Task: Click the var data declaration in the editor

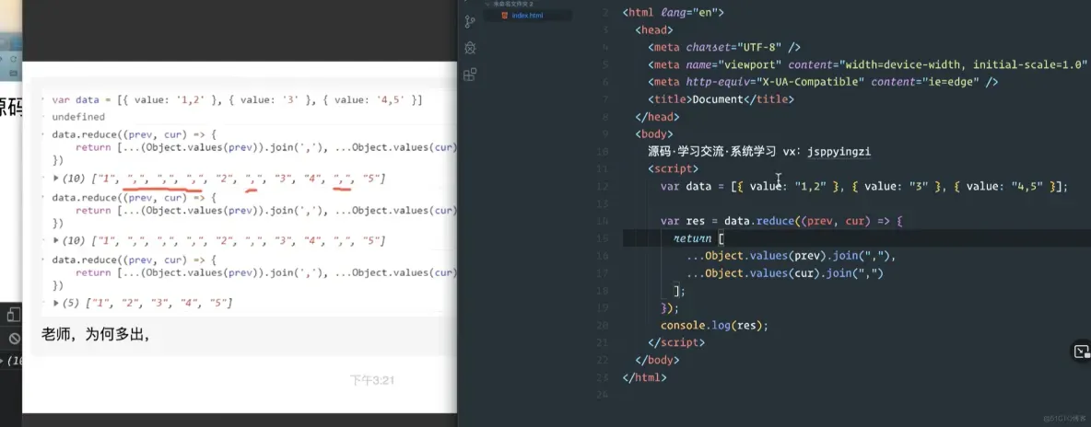Action: click(x=864, y=187)
